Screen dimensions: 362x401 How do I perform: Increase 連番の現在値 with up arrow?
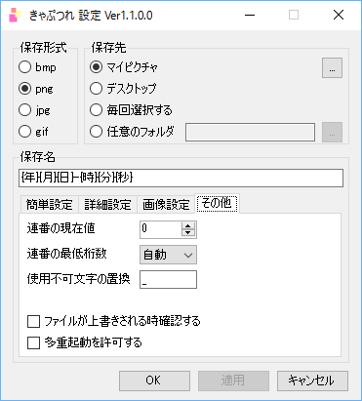pos(188,225)
